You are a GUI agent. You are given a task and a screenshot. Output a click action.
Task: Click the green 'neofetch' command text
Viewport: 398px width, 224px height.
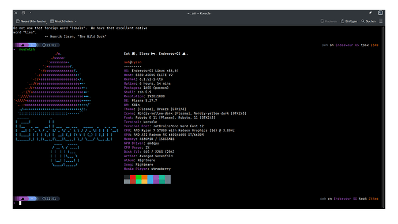tap(27, 50)
